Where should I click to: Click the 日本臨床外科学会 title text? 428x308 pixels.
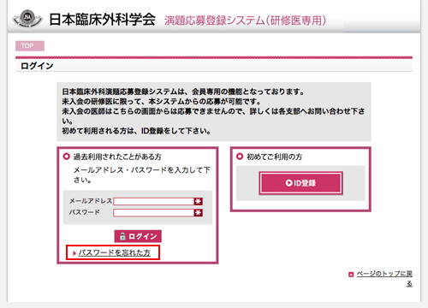tap(103, 20)
